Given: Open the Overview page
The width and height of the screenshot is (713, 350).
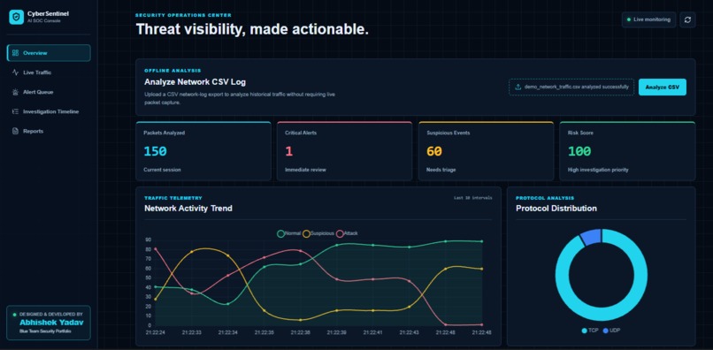Looking at the screenshot, I should click(x=49, y=53).
